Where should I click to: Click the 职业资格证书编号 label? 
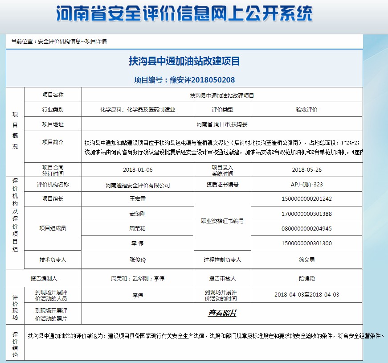point(222,221)
